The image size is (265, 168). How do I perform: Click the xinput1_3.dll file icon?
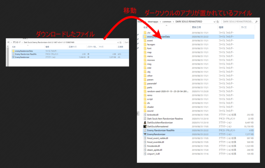[145, 154]
